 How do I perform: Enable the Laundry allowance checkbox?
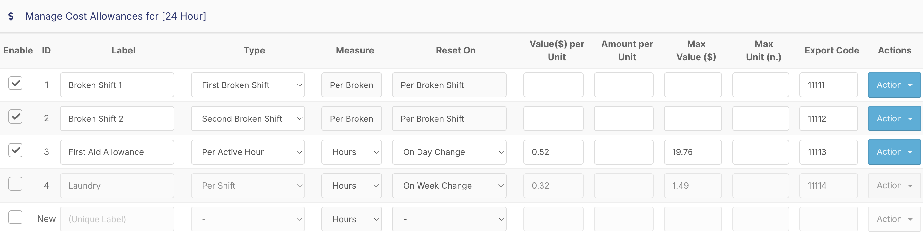pos(15,184)
